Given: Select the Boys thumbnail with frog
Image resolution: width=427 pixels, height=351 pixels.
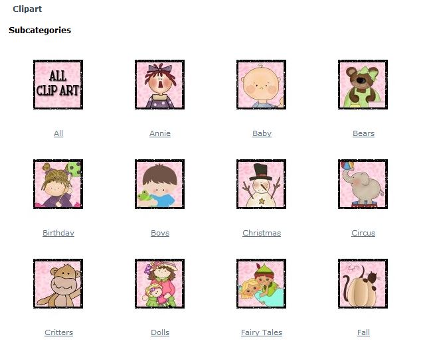Looking at the screenshot, I should tap(159, 184).
